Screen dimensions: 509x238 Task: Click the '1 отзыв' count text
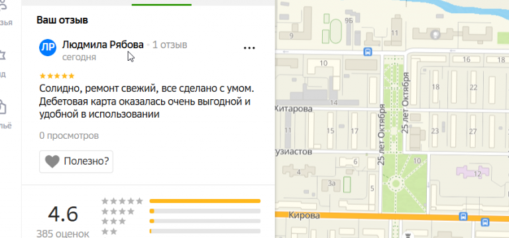coord(170,45)
